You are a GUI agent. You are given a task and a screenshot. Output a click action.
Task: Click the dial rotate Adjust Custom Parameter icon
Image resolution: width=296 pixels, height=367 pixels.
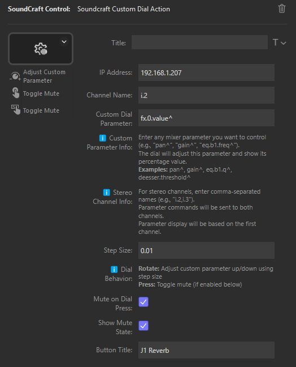tap(15, 76)
